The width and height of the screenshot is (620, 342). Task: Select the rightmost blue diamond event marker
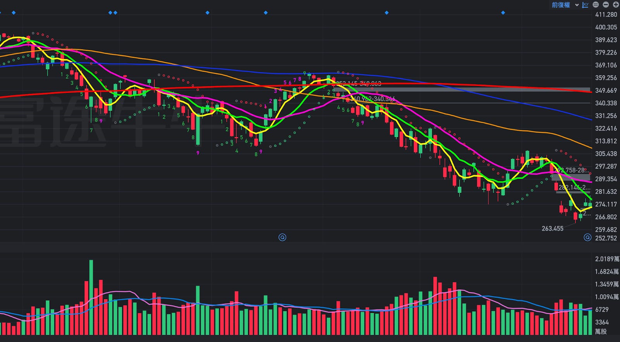[x=503, y=13]
